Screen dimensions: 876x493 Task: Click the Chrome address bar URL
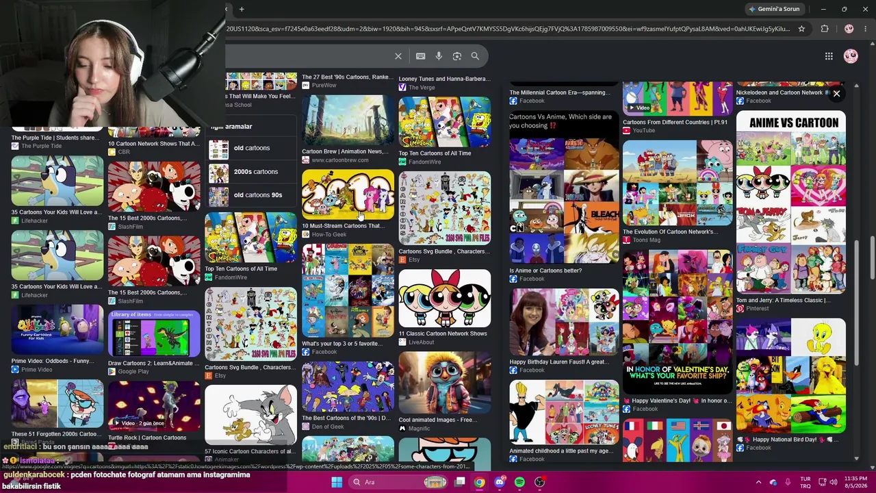pos(506,29)
